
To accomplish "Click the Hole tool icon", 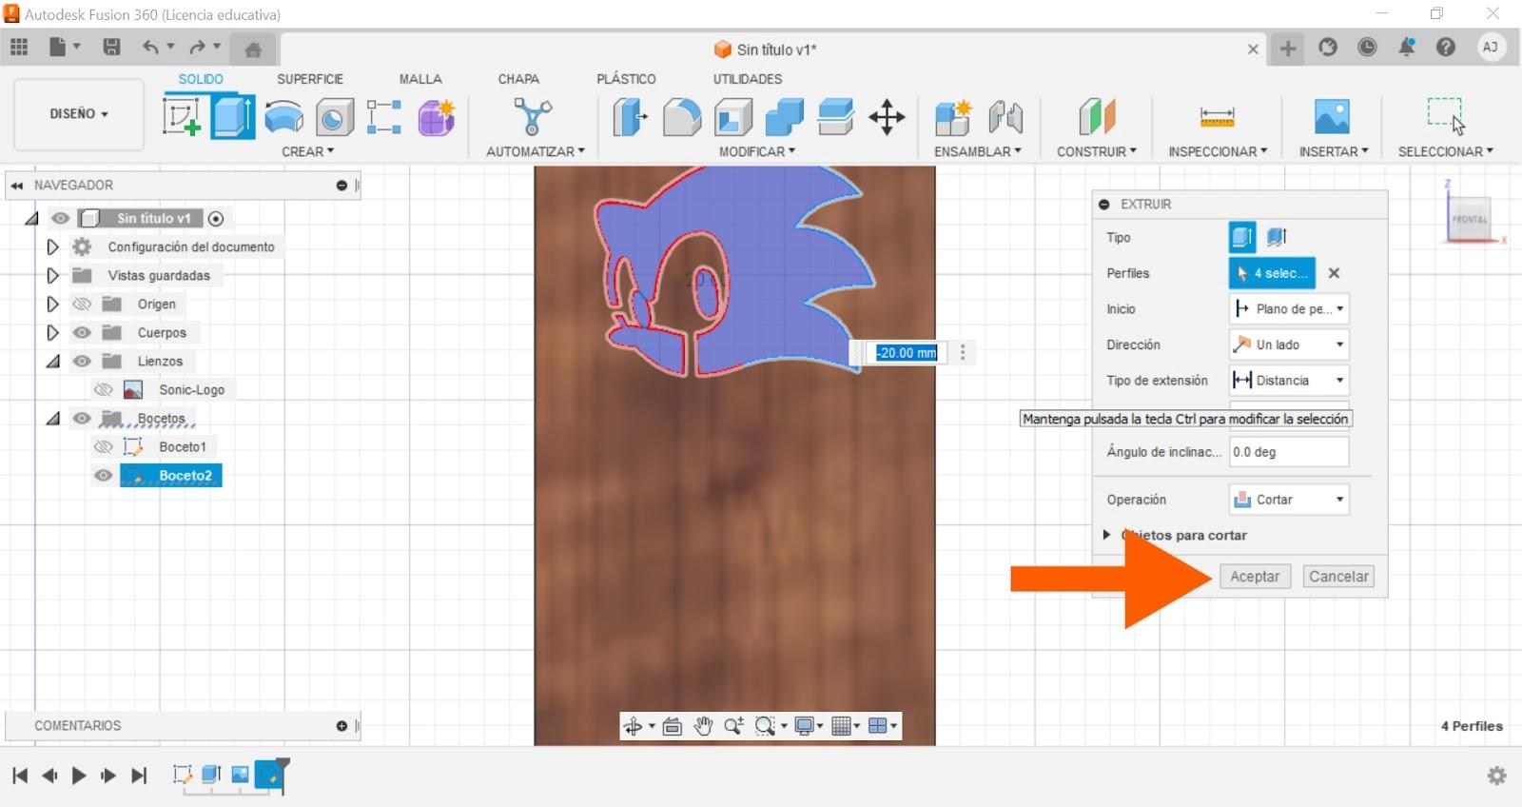I will tap(334, 118).
